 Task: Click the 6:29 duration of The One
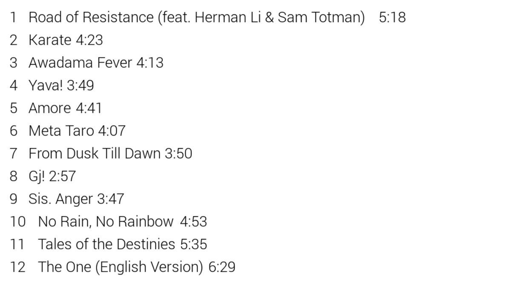(222, 267)
